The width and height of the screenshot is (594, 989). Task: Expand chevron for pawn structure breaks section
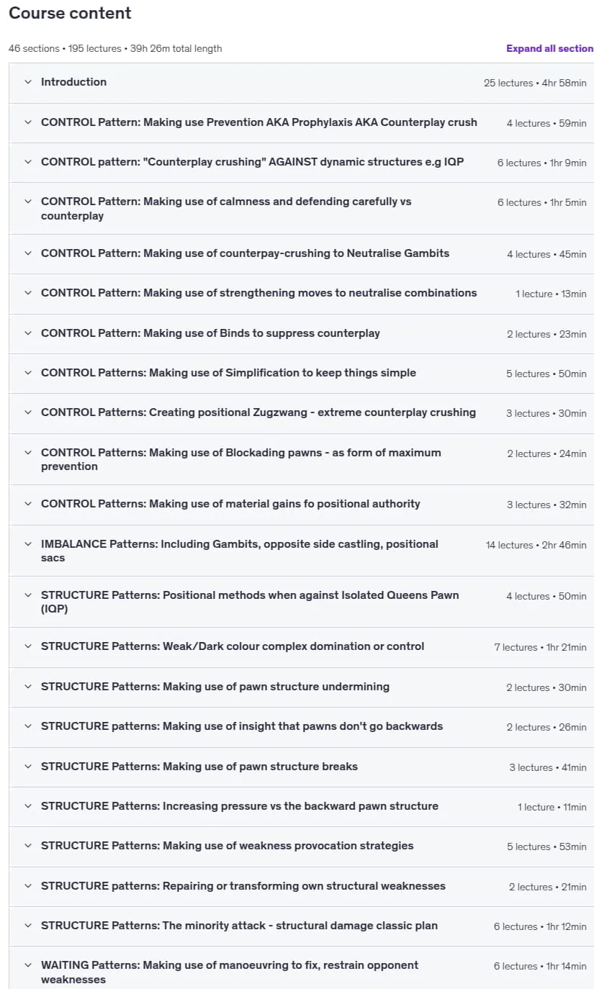(x=28, y=767)
